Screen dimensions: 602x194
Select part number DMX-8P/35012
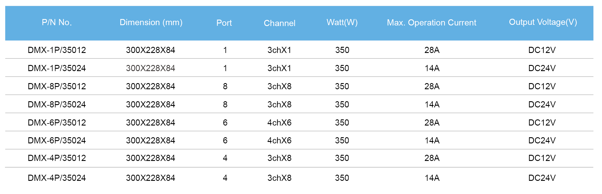pyautogui.click(x=57, y=86)
